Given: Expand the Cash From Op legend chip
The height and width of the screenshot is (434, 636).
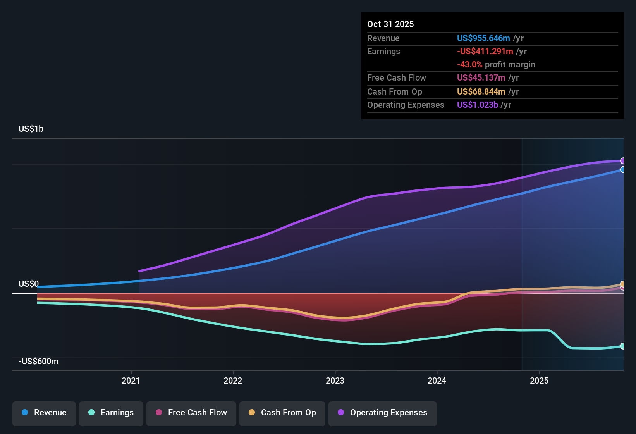Looking at the screenshot, I should [282, 413].
